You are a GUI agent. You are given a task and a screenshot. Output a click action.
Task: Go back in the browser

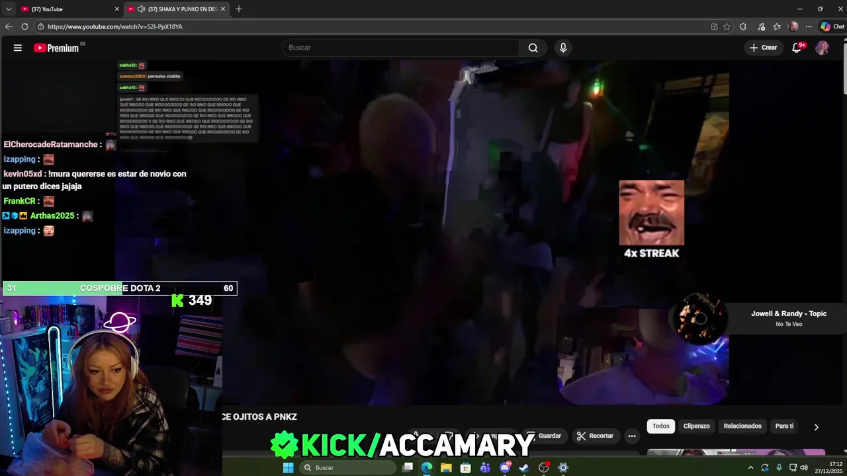click(9, 26)
